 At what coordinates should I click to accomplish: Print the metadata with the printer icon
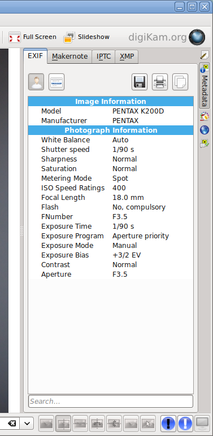(160, 82)
